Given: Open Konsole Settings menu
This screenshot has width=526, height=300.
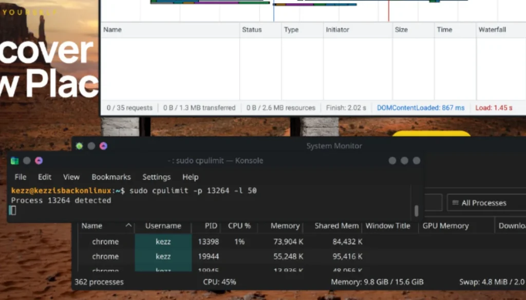Looking at the screenshot, I should pos(156,177).
